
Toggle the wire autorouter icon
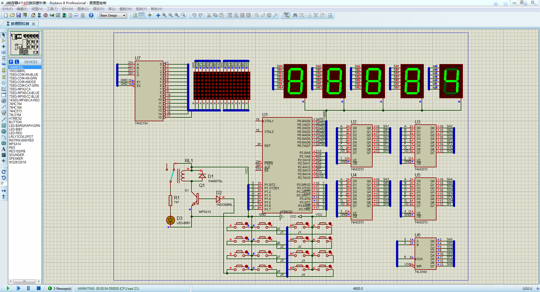click(287, 15)
